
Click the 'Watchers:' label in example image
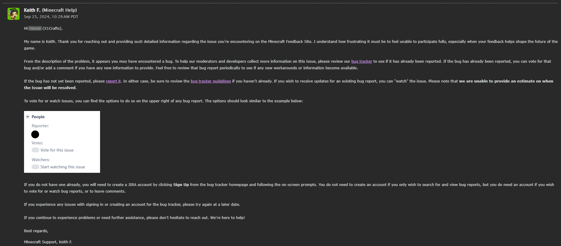41,160
